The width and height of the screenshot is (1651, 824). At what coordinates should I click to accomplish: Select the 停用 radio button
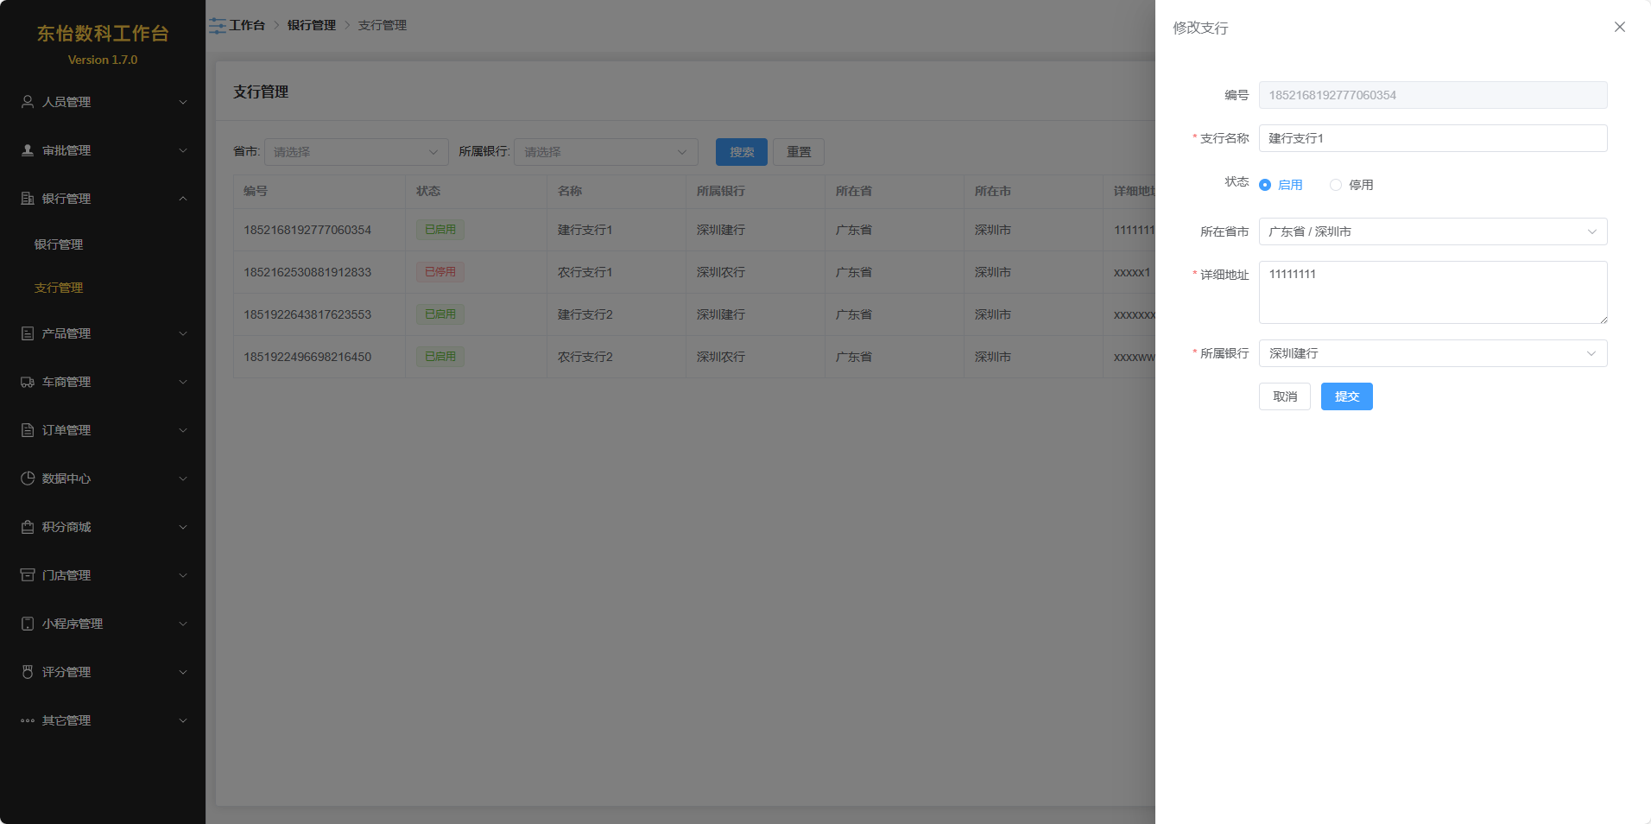(1336, 185)
